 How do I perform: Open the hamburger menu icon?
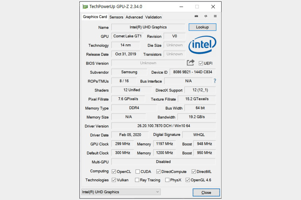215,16
